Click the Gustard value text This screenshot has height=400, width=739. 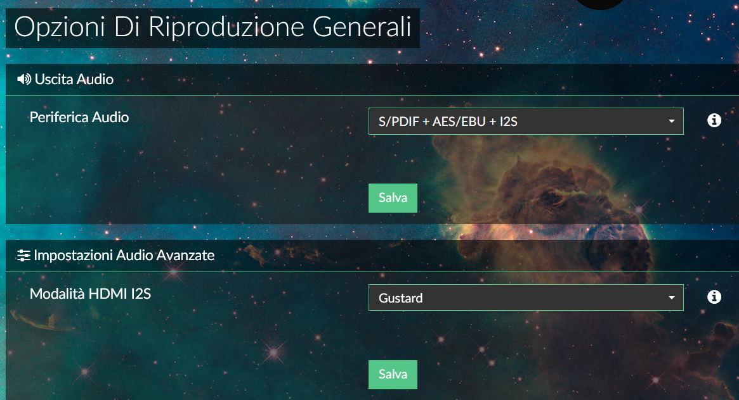(x=401, y=298)
